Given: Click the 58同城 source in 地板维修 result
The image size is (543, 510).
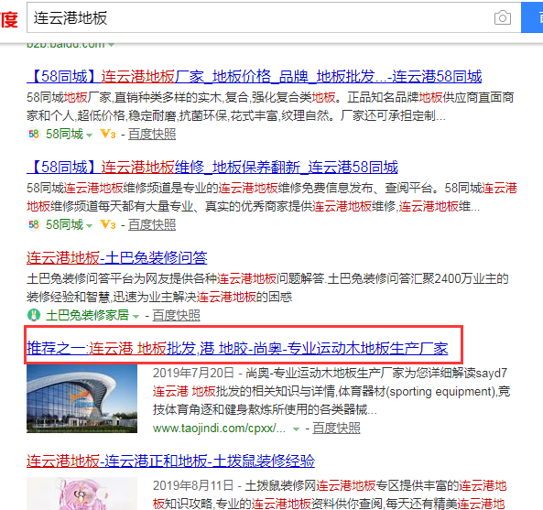Looking at the screenshot, I should (64, 224).
